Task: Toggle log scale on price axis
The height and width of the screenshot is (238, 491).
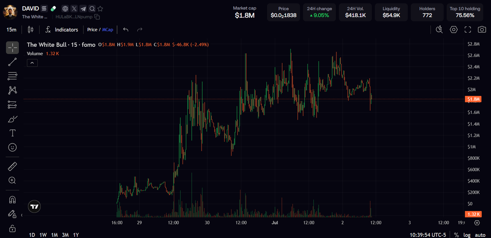Action: point(467,235)
